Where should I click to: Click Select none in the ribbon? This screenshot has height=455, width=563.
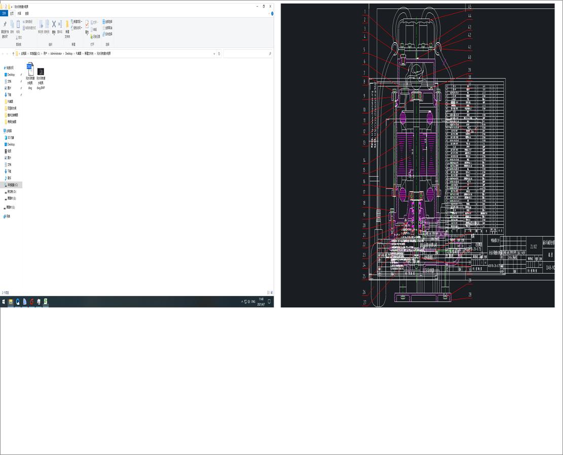[108, 28]
